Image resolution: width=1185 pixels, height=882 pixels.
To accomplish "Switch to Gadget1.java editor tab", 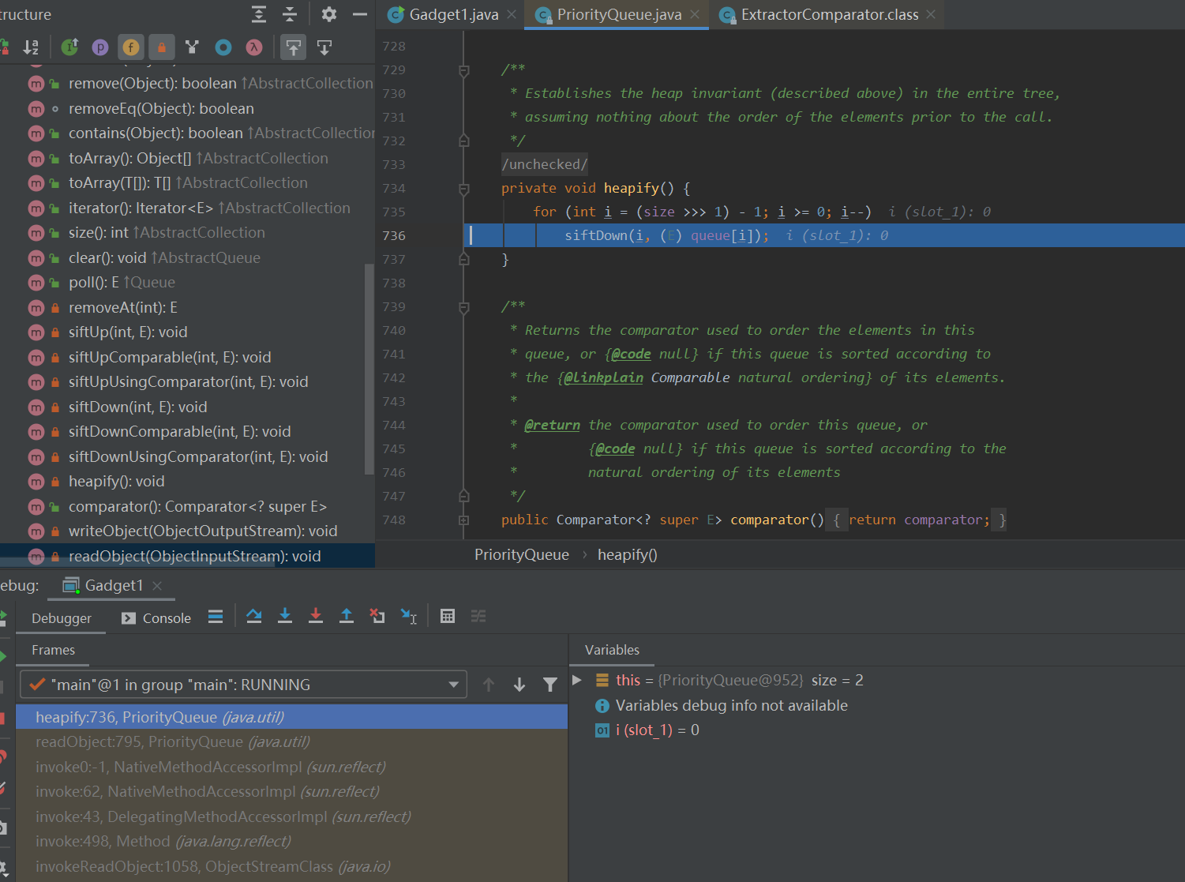I will 454,14.
